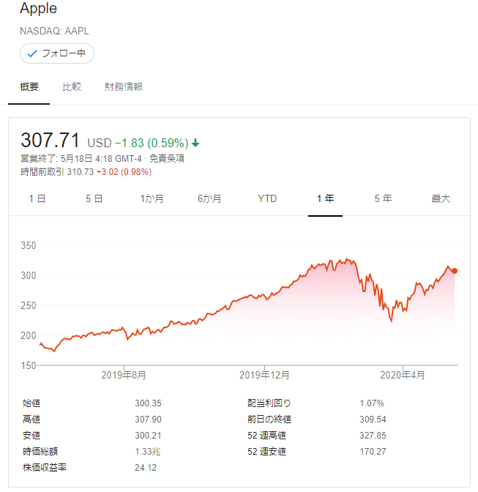This screenshot has width=478, height=492.
Task: Click the 52 週高値 value 327.85
Action: (373, 436)
